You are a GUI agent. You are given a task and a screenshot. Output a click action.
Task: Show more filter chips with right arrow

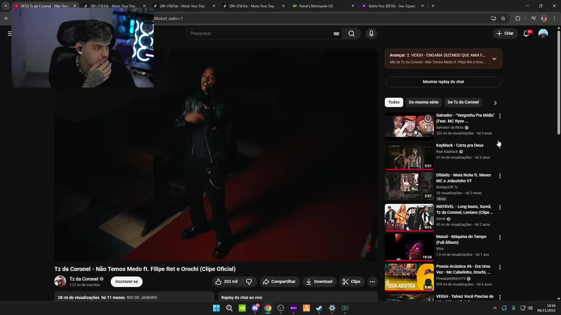pos(495,103)
